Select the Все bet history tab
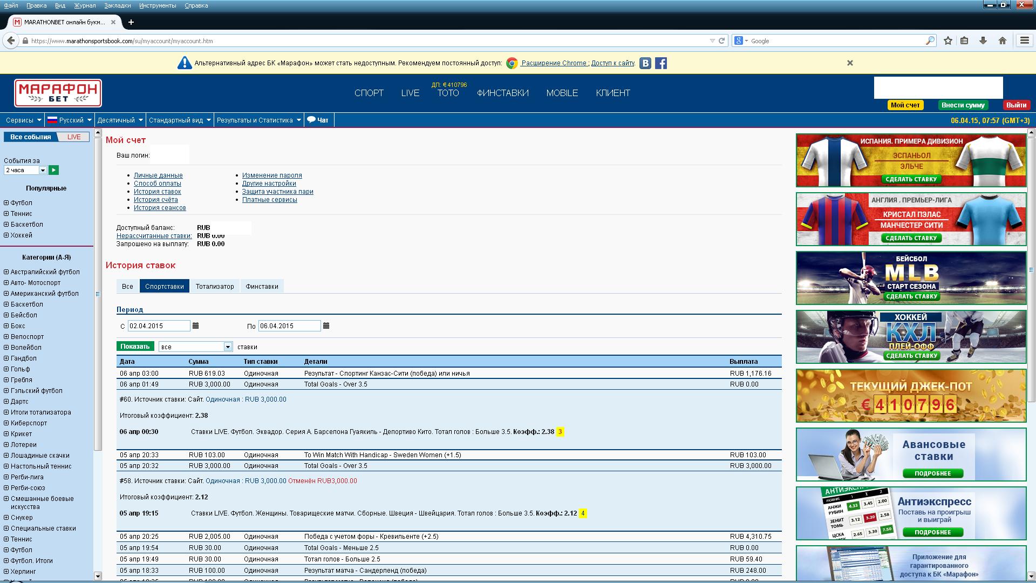Screen dimensions: 1036x583 tap(127, 286)
